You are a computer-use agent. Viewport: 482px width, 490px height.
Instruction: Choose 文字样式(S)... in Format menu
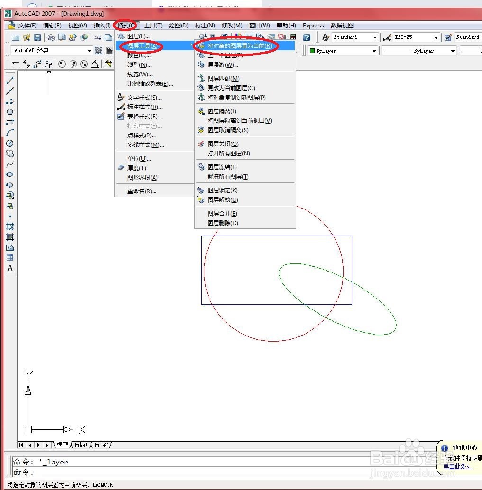[x=155, y=98]
